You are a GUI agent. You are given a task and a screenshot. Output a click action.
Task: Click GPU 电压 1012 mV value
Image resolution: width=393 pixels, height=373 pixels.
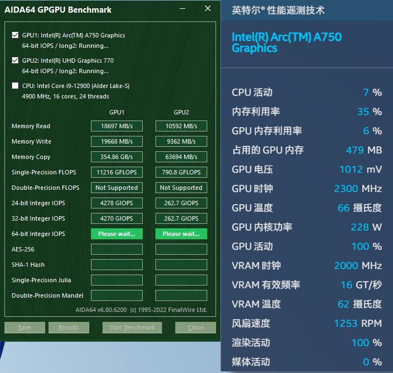click(360, 169)
